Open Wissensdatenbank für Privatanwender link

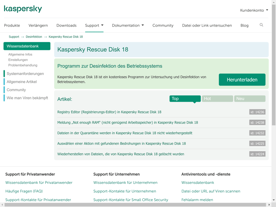(39, 183)
